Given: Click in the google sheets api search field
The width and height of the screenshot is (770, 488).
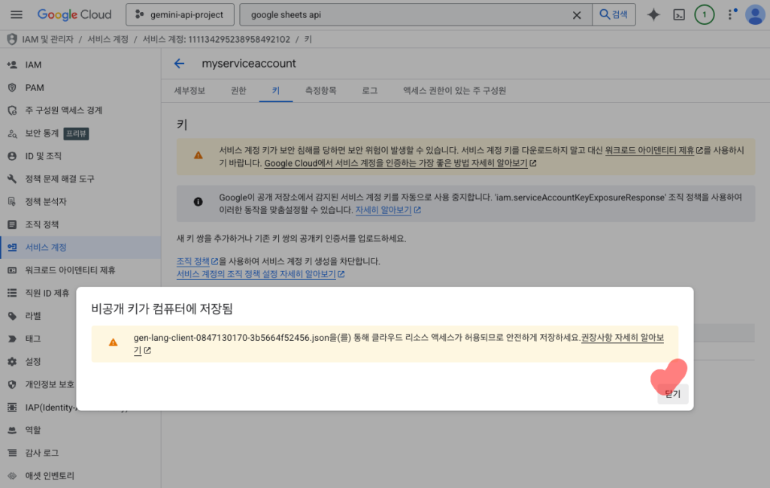Looking at the screenshot, I should (406, 15).
